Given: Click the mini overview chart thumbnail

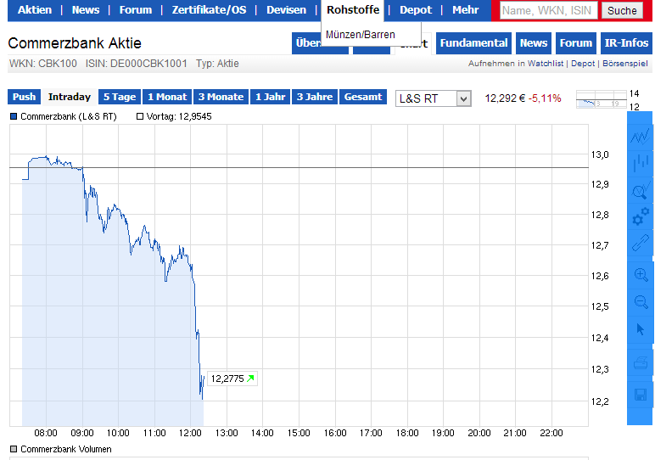Looking at the screenshot, I should pos(601,99).
